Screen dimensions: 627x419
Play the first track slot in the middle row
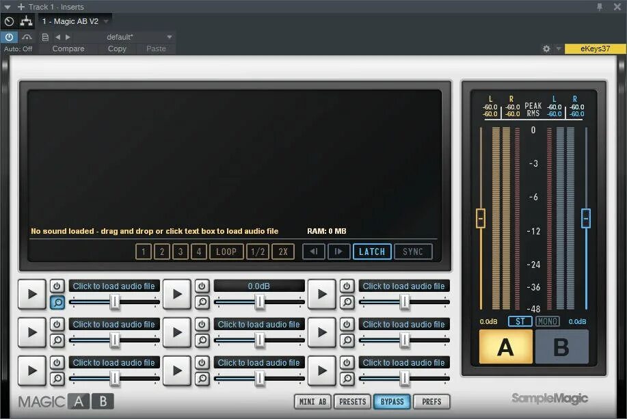(32, 333)
